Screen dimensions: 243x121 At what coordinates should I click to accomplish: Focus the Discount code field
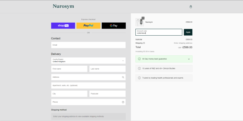coord(159,32)
